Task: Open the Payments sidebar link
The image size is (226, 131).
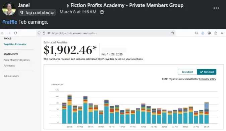Action: pyautogui.click(x=9, y=65)
